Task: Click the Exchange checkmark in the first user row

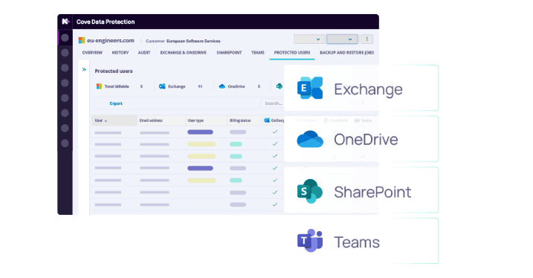Action: [x=275, y=132]
